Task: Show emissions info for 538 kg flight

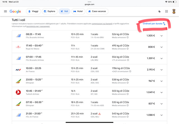Action: click(x=128, y=83)
